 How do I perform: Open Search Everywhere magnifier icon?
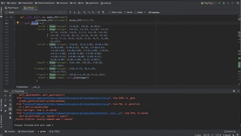(238, 3)
